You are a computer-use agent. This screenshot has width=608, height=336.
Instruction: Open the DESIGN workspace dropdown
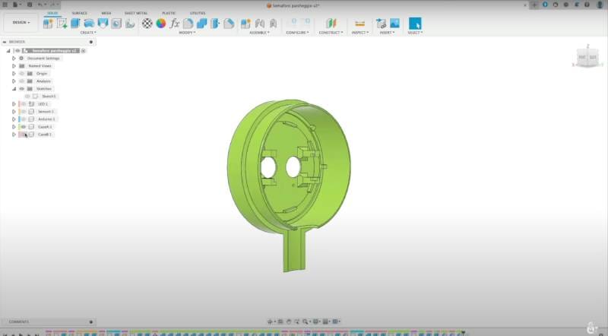pyautogui.click(x=21, y=23)
